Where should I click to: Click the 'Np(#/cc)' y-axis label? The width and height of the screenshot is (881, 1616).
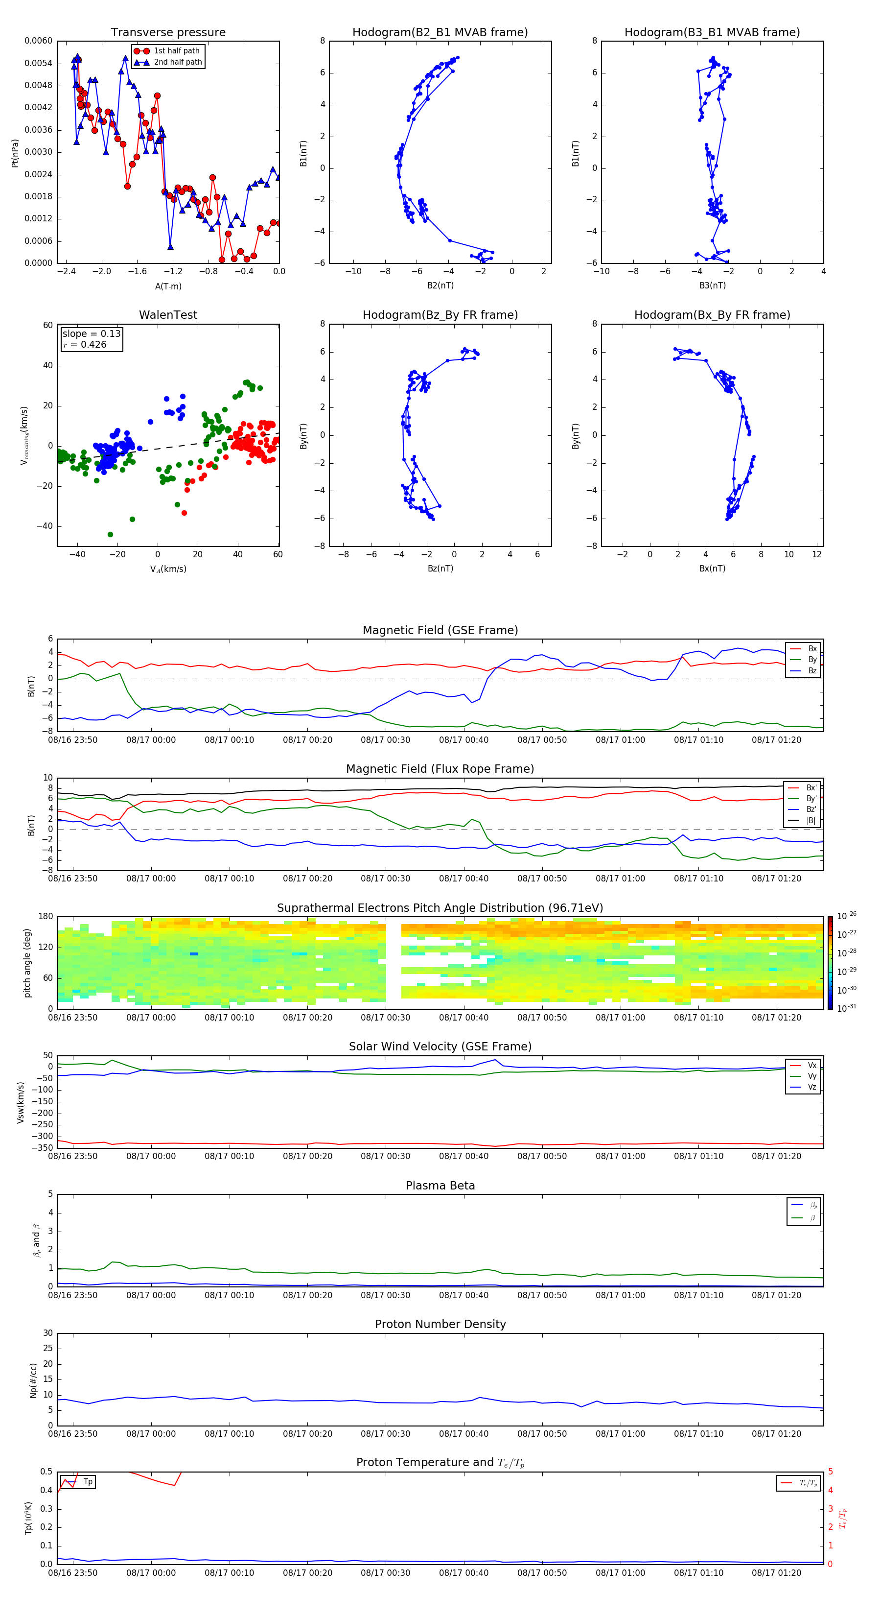(33, 1379)
